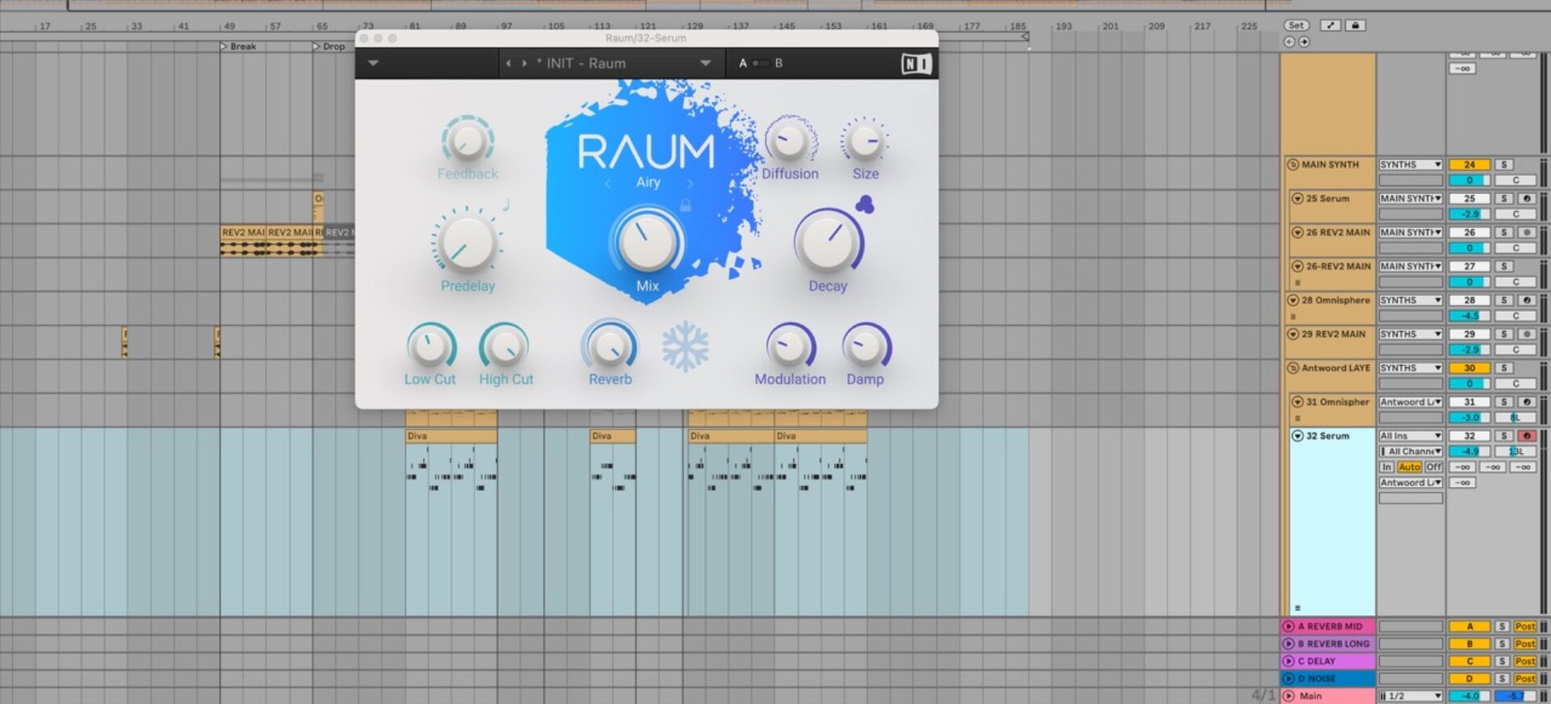This screenshot has height=704, width=1551.
Task: Jump to next locator arrow button
Action: tap(1304, 42)
